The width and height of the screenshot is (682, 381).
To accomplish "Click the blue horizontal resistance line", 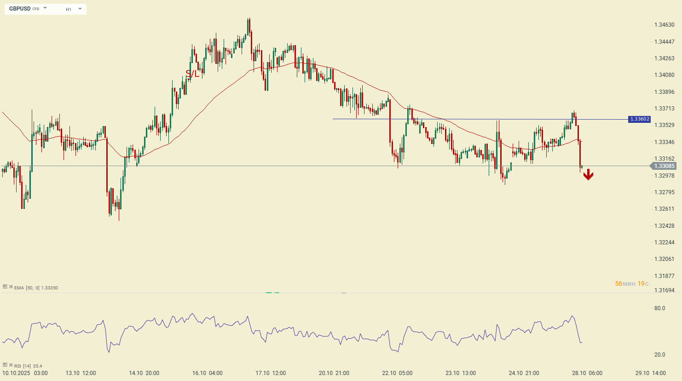I will point(460,119).
